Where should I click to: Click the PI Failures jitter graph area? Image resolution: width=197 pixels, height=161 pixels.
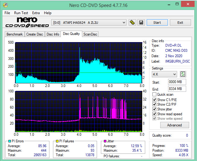click(x=79, y=111)
